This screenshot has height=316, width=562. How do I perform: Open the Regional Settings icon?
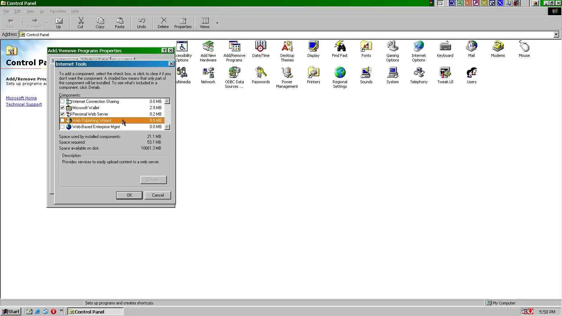pyautogui.click(x=340, y=78)
